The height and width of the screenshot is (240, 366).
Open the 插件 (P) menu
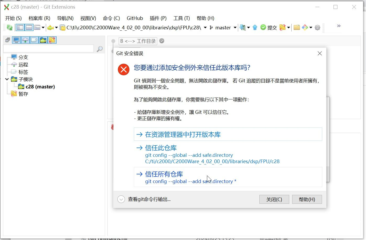pos(158,18)
